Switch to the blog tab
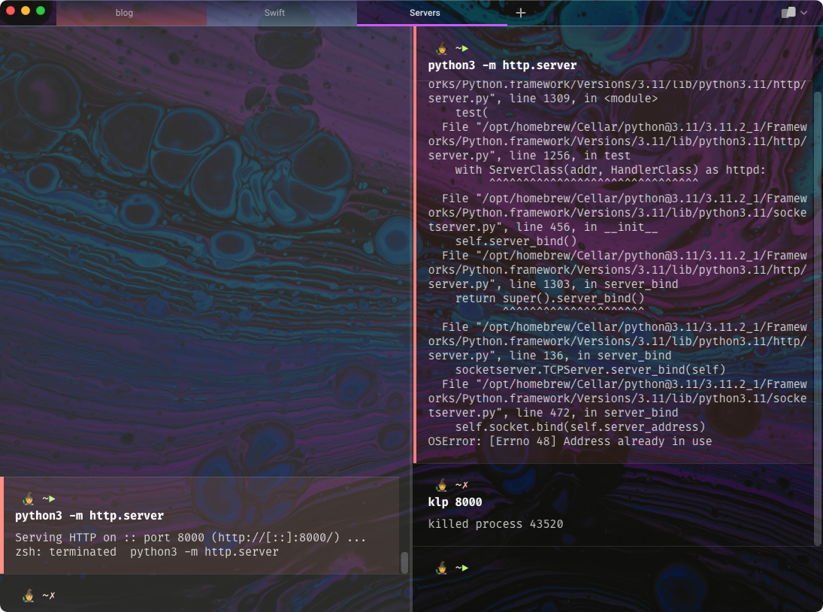This screenshot has height=612, width=823. [124, 13]
